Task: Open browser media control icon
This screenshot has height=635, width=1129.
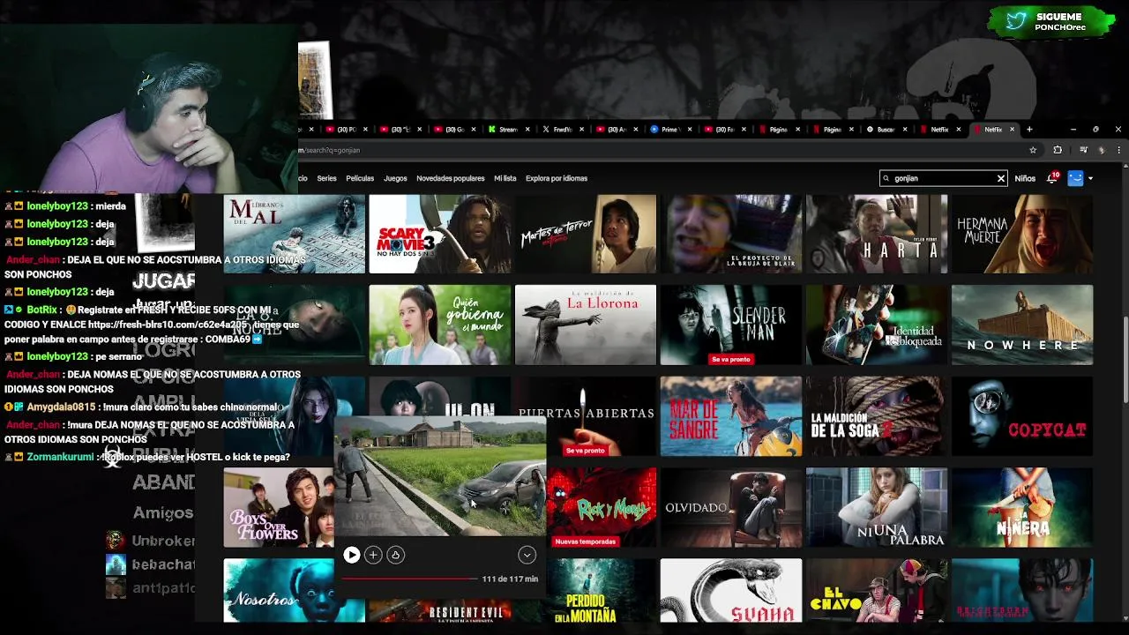Action: pos(1084,150)
